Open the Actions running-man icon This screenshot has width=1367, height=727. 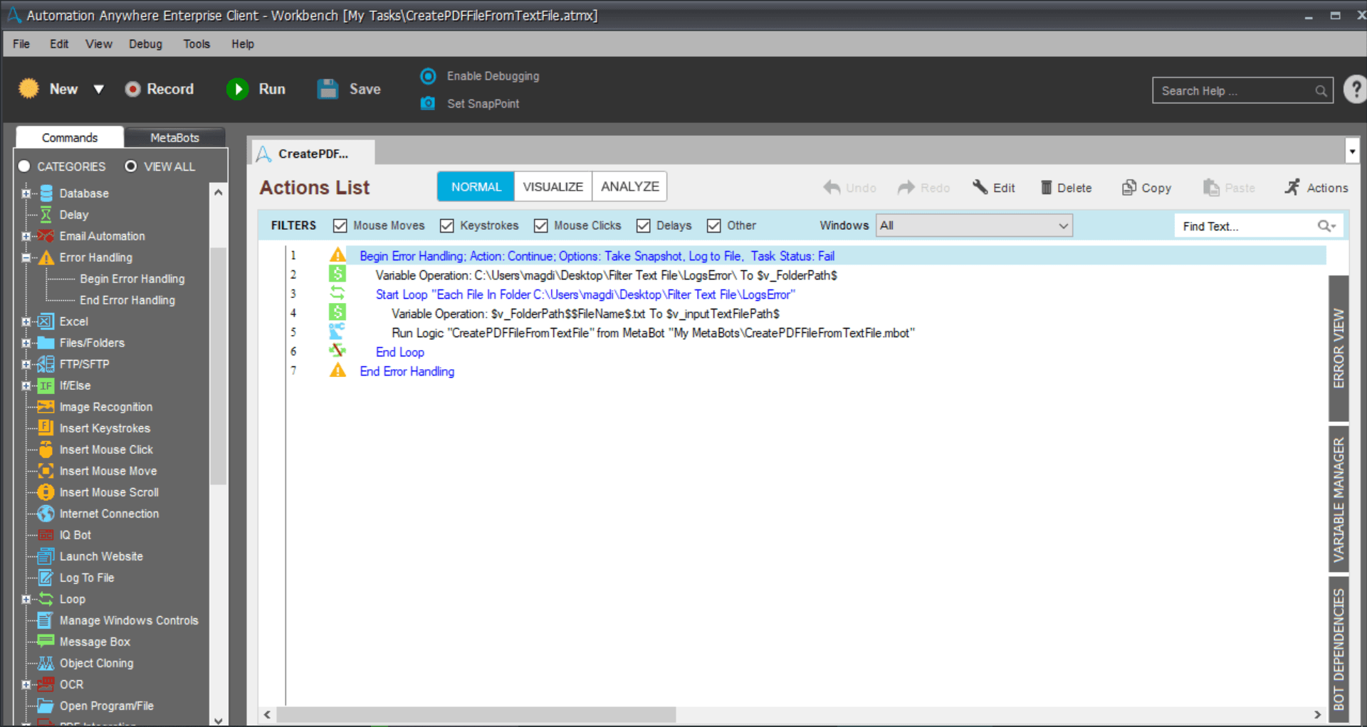click(1292, 187)
